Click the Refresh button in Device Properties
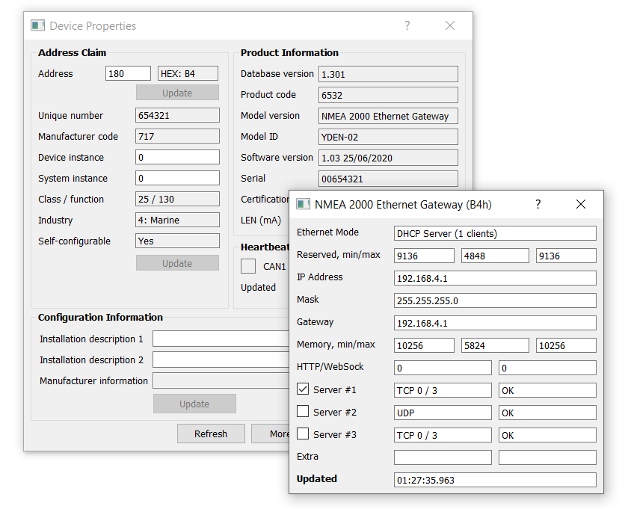628x509 pixels. pos(211,434)
